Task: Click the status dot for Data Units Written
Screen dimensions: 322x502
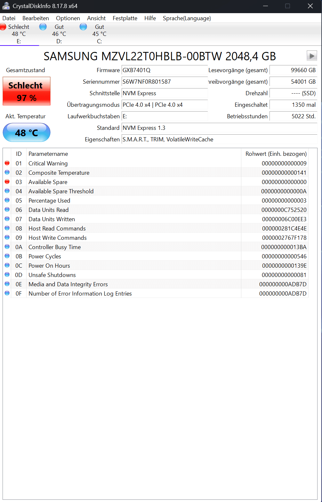Action: click(x=7, y=219)
